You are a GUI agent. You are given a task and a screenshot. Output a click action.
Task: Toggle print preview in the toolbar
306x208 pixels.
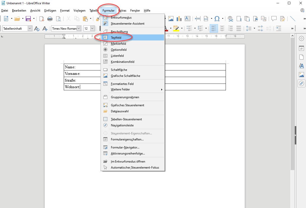(58, 19)
